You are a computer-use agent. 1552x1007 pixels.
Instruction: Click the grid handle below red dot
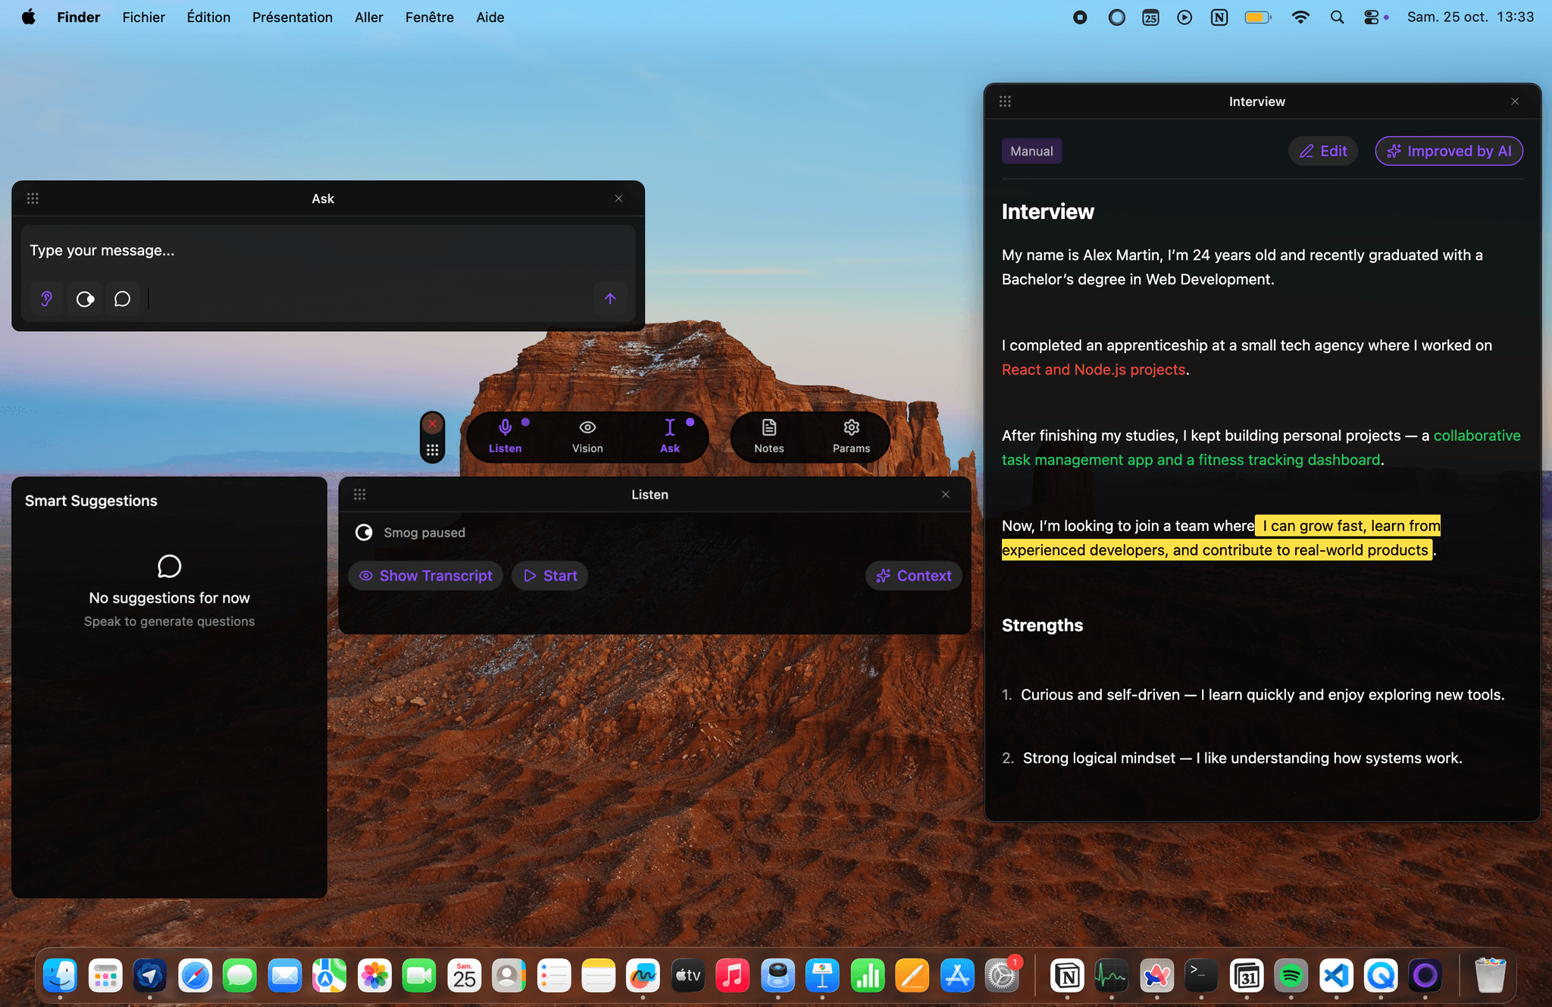pyautogui.click(x=432, y=450)
